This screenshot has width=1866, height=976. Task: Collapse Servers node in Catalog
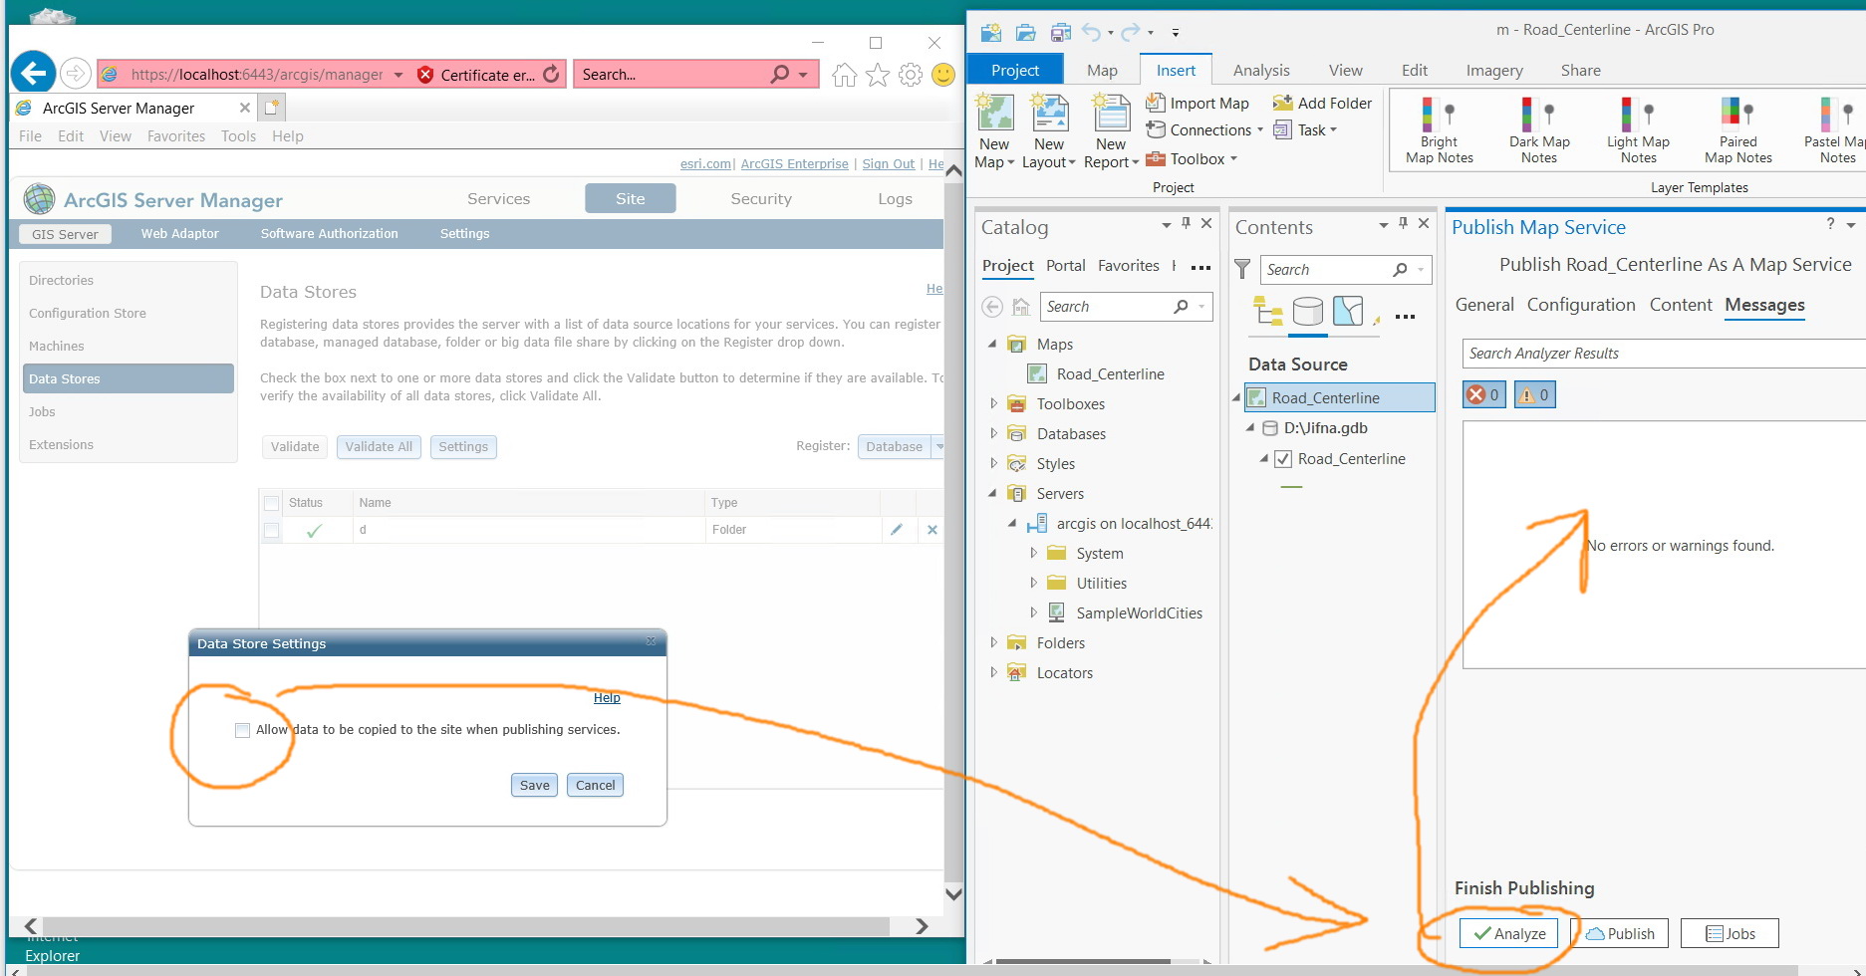tap(993, 493)
